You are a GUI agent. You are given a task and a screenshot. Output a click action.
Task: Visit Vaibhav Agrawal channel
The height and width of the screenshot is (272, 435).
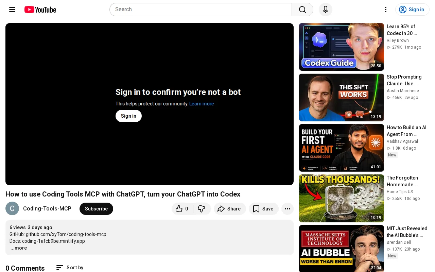[x=402, y=141]
